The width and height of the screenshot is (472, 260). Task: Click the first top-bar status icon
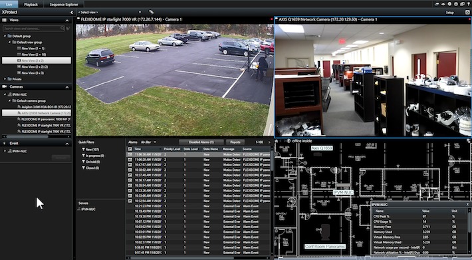coord(437,4)
